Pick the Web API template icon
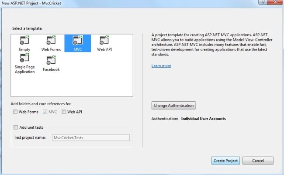Viewport: 284px width, 175px height. pos(104,40)
